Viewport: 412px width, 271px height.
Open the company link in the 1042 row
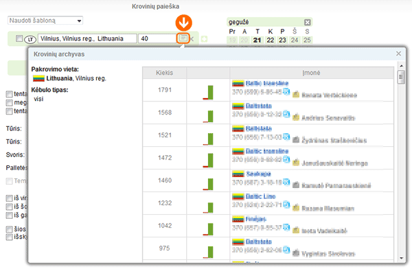click(256, 219)
